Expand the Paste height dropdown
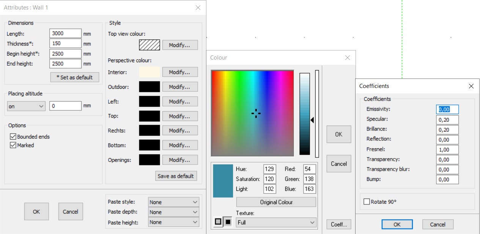480x234 pixels. [x=173, y=222]
